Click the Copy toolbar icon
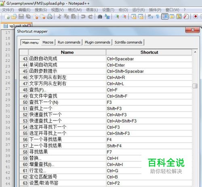Screen dimensions: 202x187 pos(66,17)
